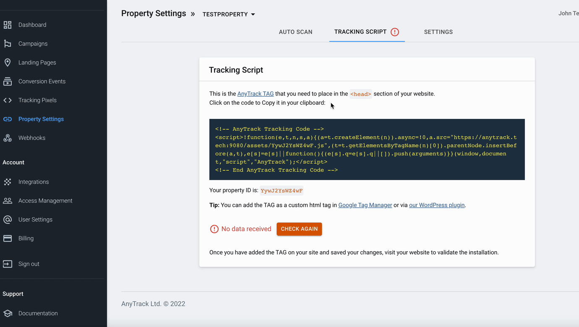579x327 pixels.
Task: Click the warning icon on Tracking Script tab
Action: [x=395, y=32]
